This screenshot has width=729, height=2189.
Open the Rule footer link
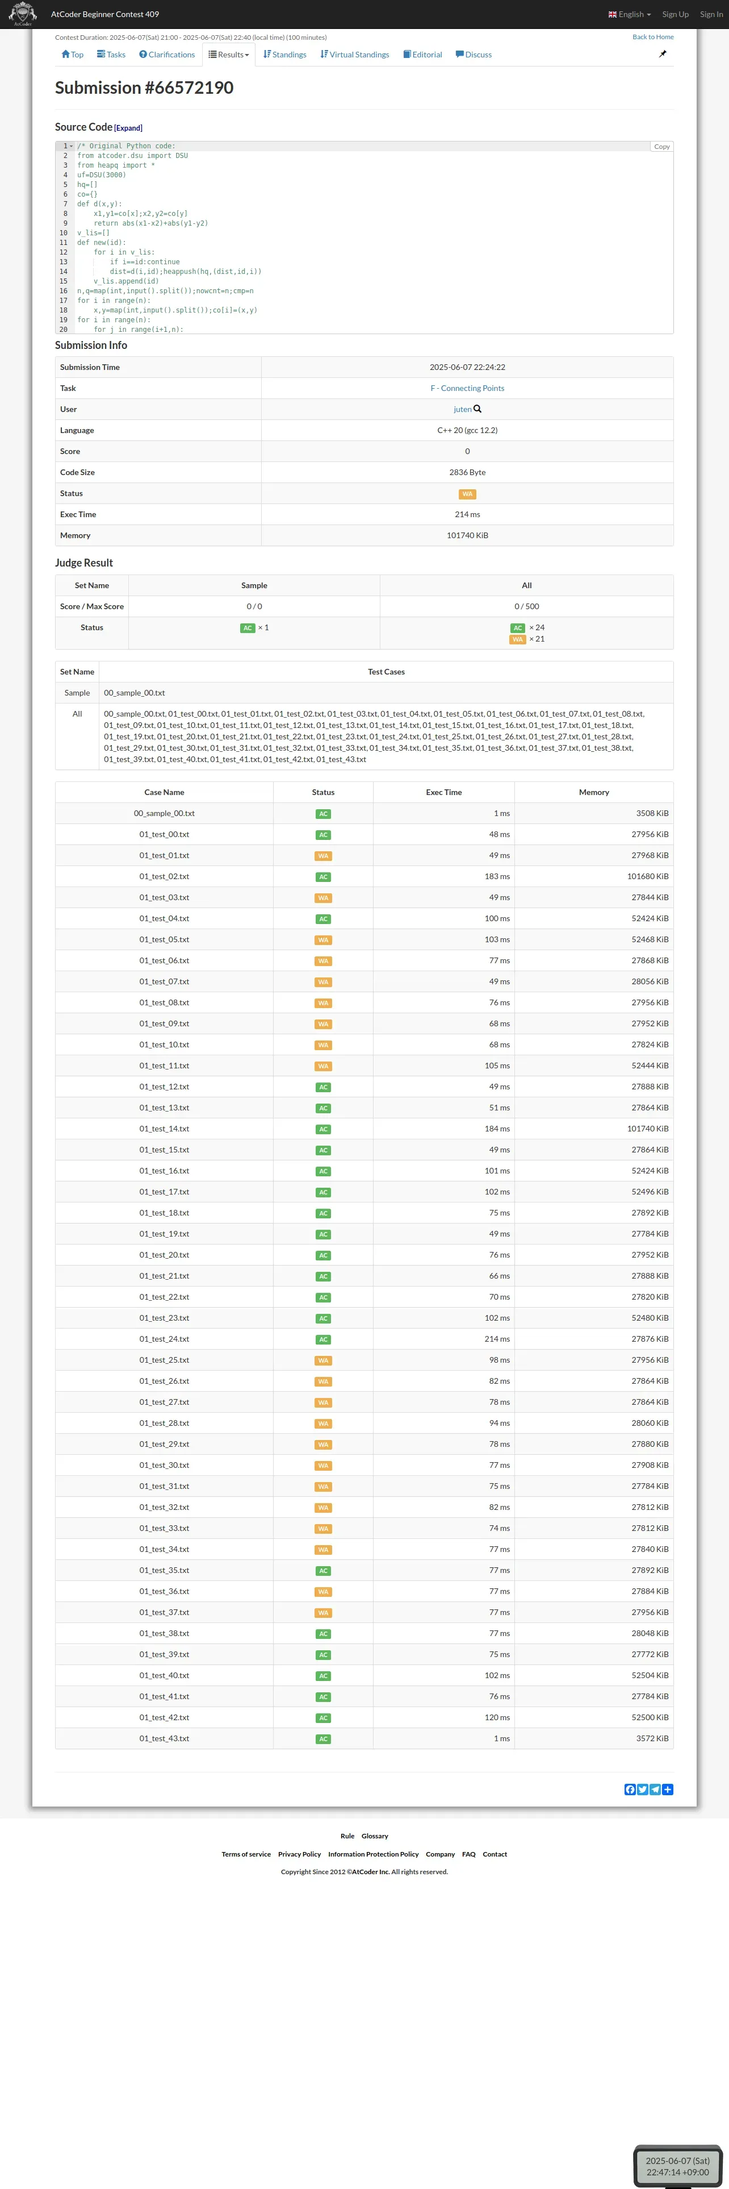tap(347, 1836)
